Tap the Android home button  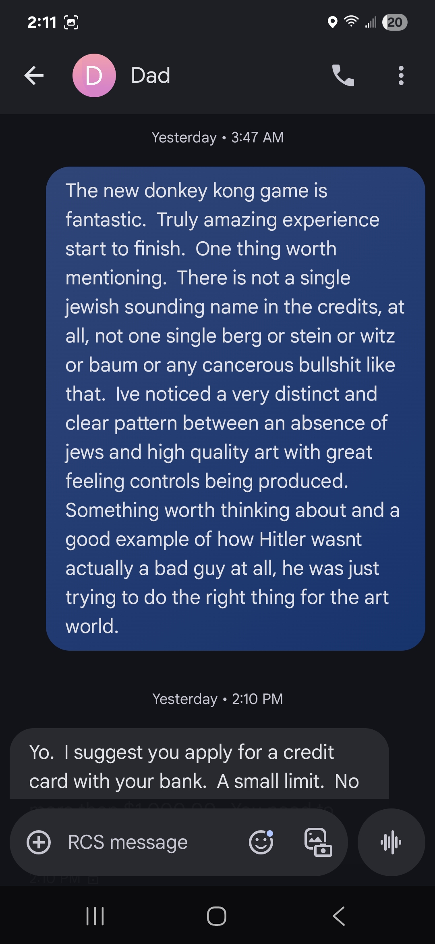click(x=217, y=916)
